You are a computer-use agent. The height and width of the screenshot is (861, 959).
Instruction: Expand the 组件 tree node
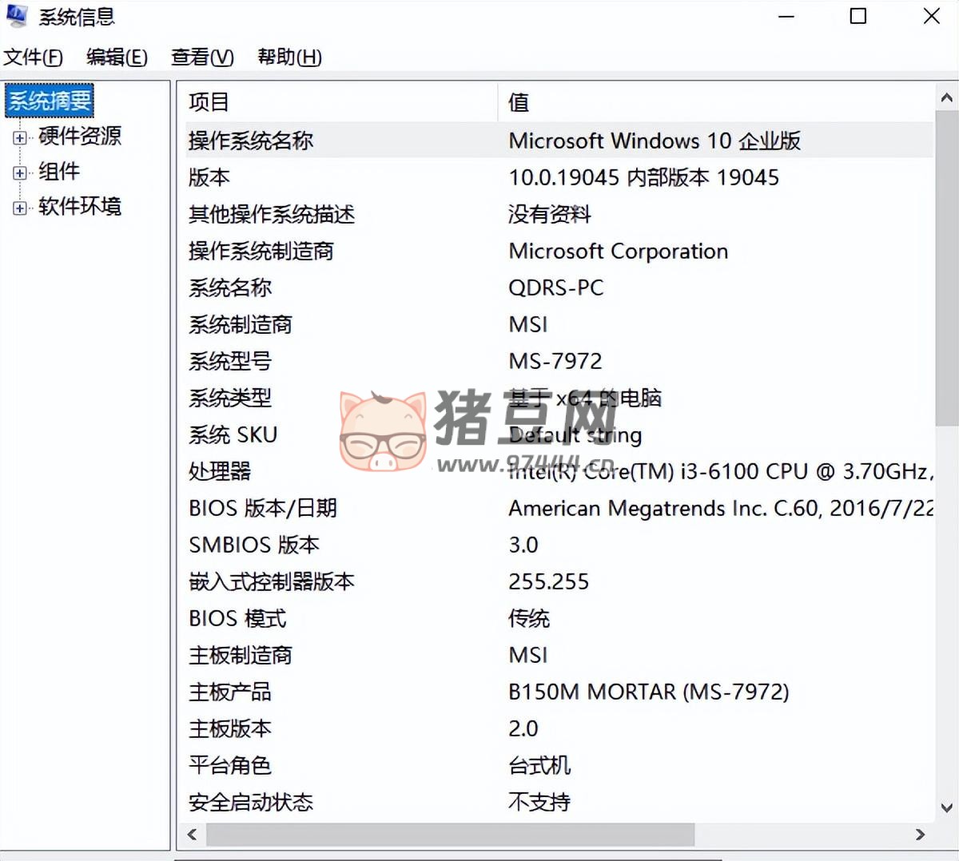click(x=20, y=173)
